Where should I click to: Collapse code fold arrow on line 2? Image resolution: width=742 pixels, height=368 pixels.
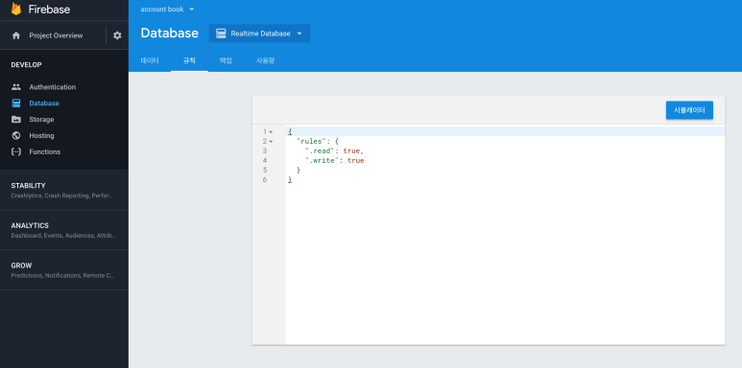[x=271, y=141]
